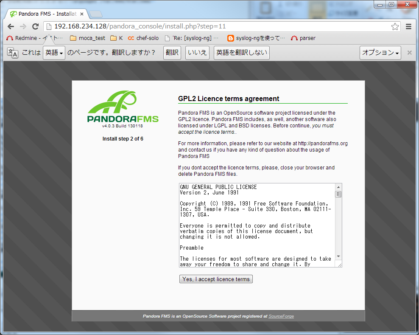Bookmark this page with the star icon
The height and width of the screenshot is (335, 419).
(x=395, y=27)
